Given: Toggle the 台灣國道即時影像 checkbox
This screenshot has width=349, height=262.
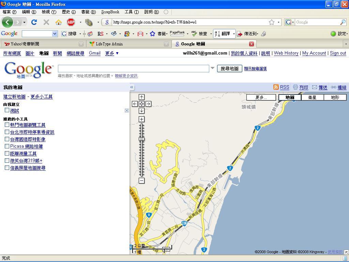Looking at the screenshot, I should (x=7, y=139).
